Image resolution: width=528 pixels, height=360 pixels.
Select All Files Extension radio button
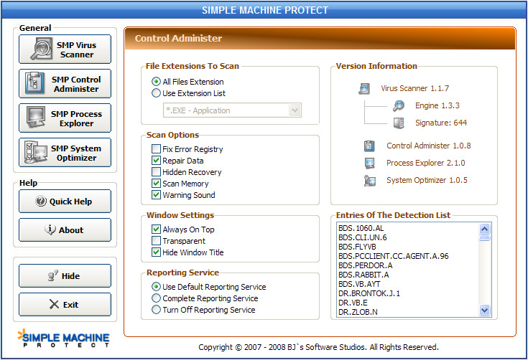pos(156,81)
